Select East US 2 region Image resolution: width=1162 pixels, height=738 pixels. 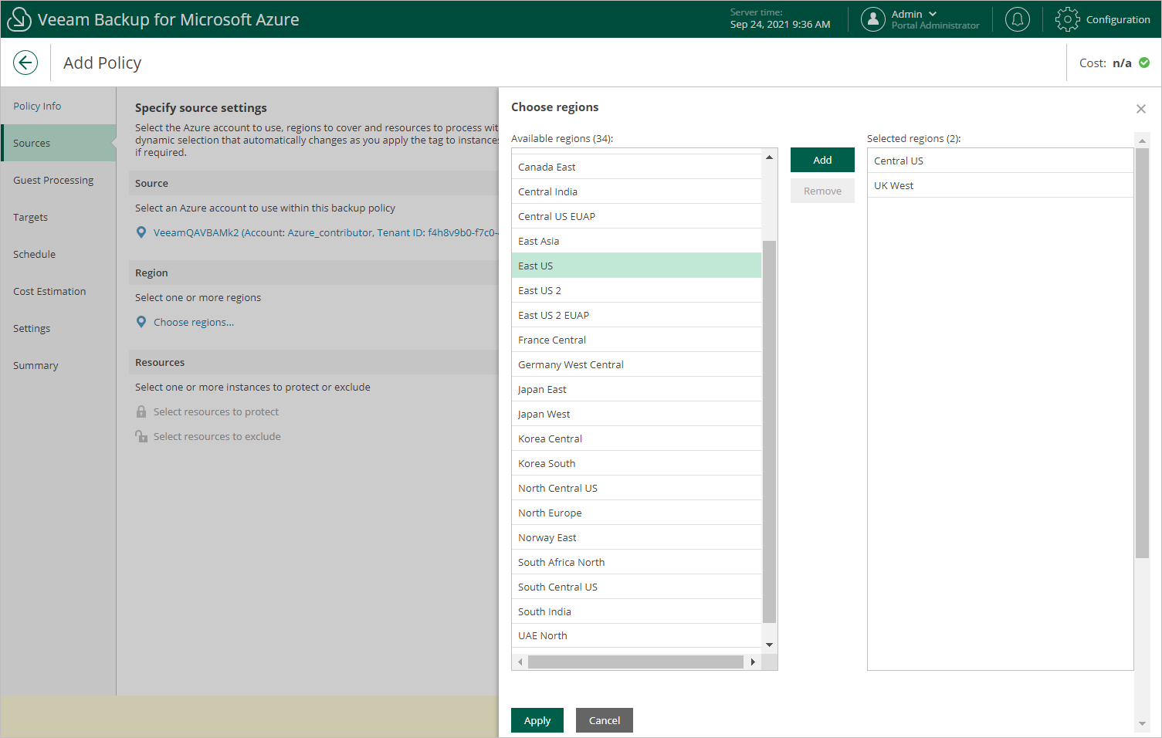637,290
